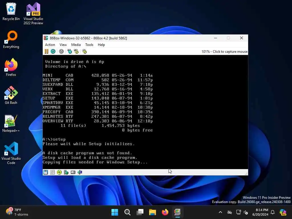Click the teal Hard reset toolbar icon
Viewport: 292px width, 219px height.
coord(53,51)
